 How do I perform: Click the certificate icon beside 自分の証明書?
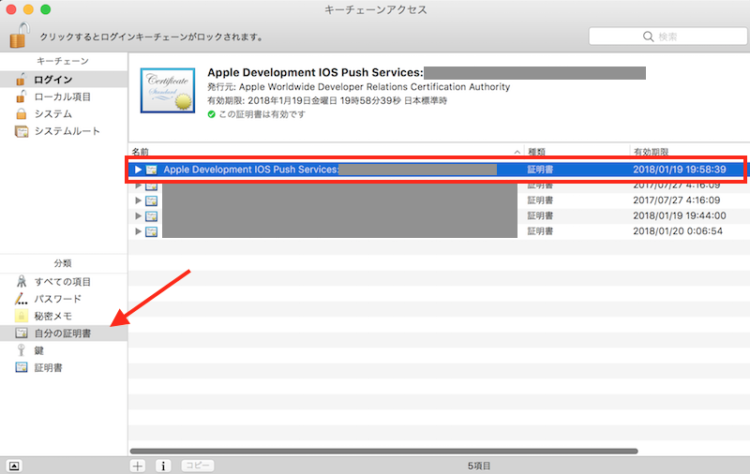22,333
